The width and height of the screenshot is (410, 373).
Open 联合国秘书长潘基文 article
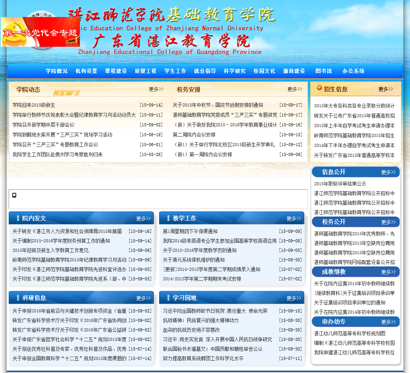pos(213,349)
